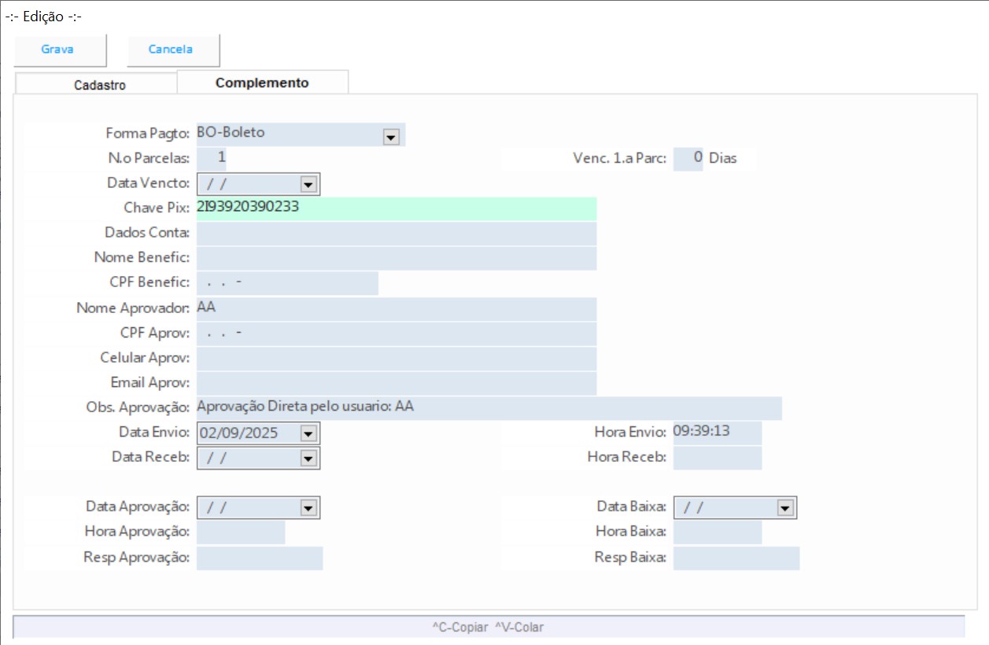Open the Data Aprovação date dropdown
This screenshot has width=989, height=645.
[308, 508]
